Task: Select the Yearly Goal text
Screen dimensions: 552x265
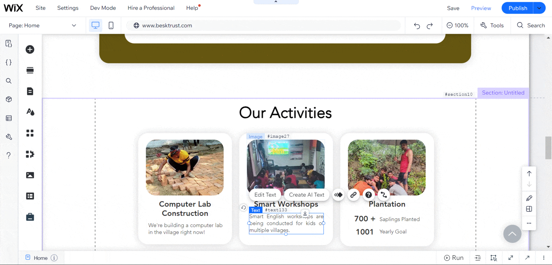Action: click(393, 232)
